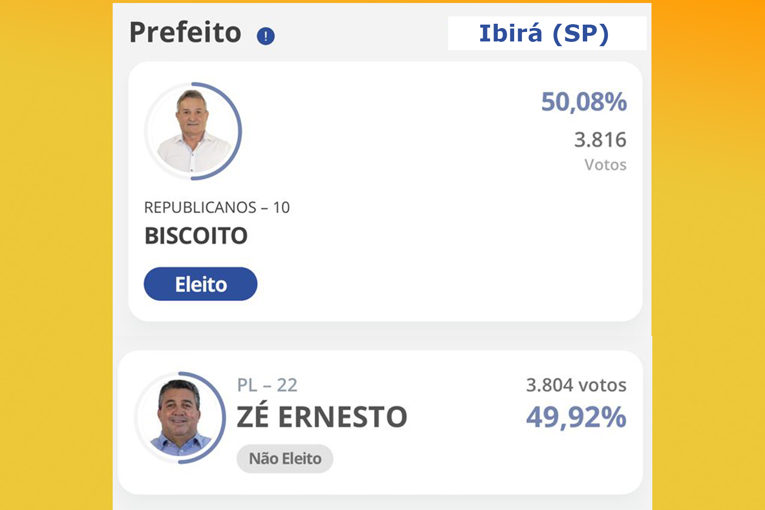Click the 49,92% percentage
The width and height of the screenshot is (765, 510).
coord(576,417)
